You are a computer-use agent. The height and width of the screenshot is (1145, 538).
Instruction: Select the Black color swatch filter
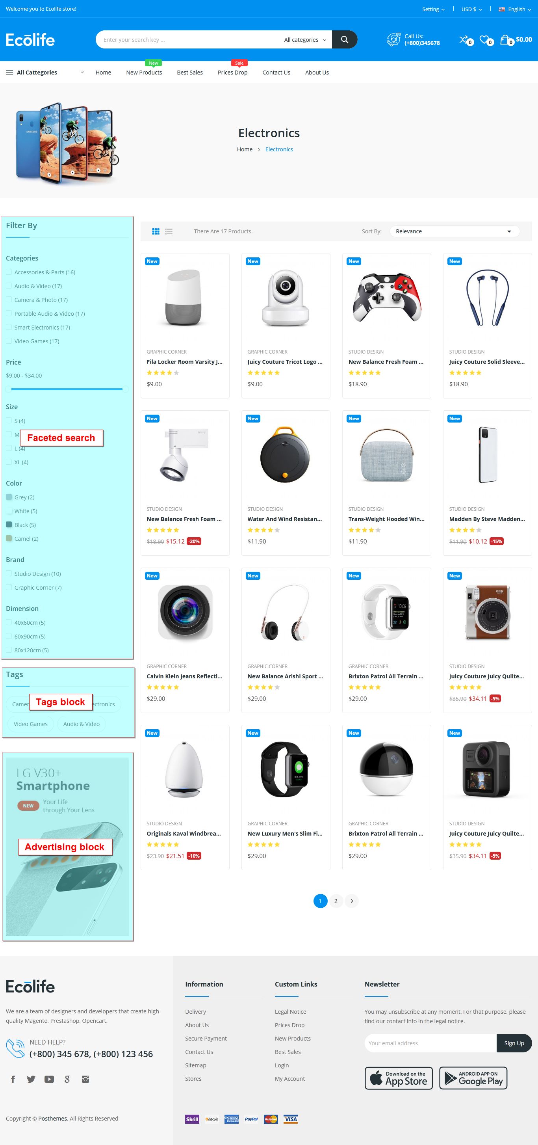(x=9, y=525)
